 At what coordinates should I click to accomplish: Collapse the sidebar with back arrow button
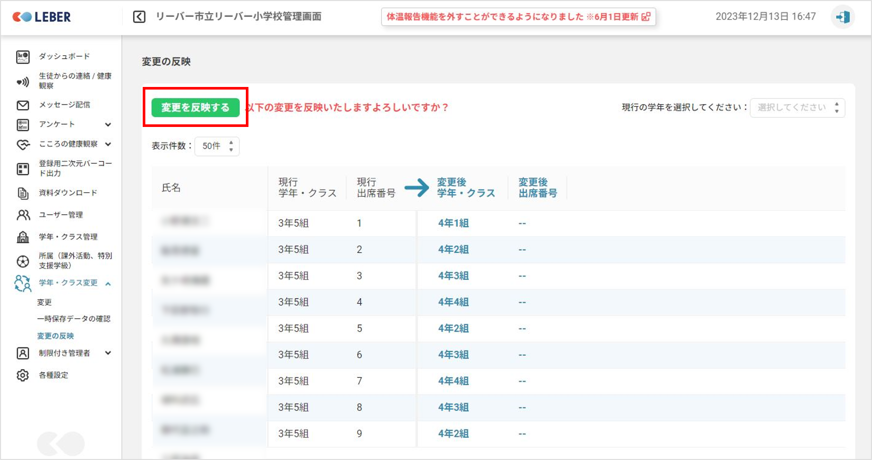(139, 17)
